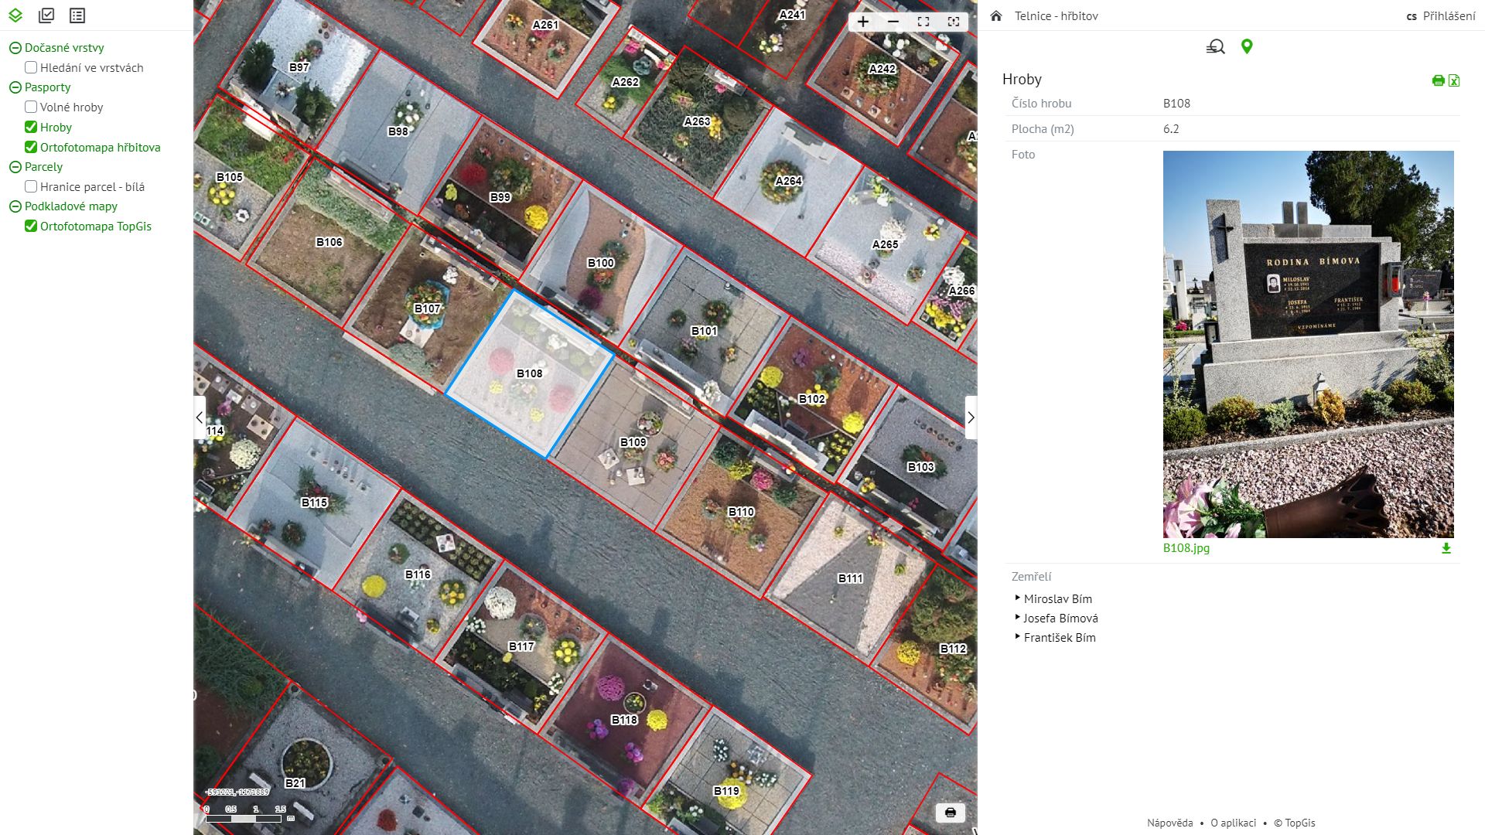
Task: Download B108.jpg with green arrow icon
Action: pos(1446,548)
